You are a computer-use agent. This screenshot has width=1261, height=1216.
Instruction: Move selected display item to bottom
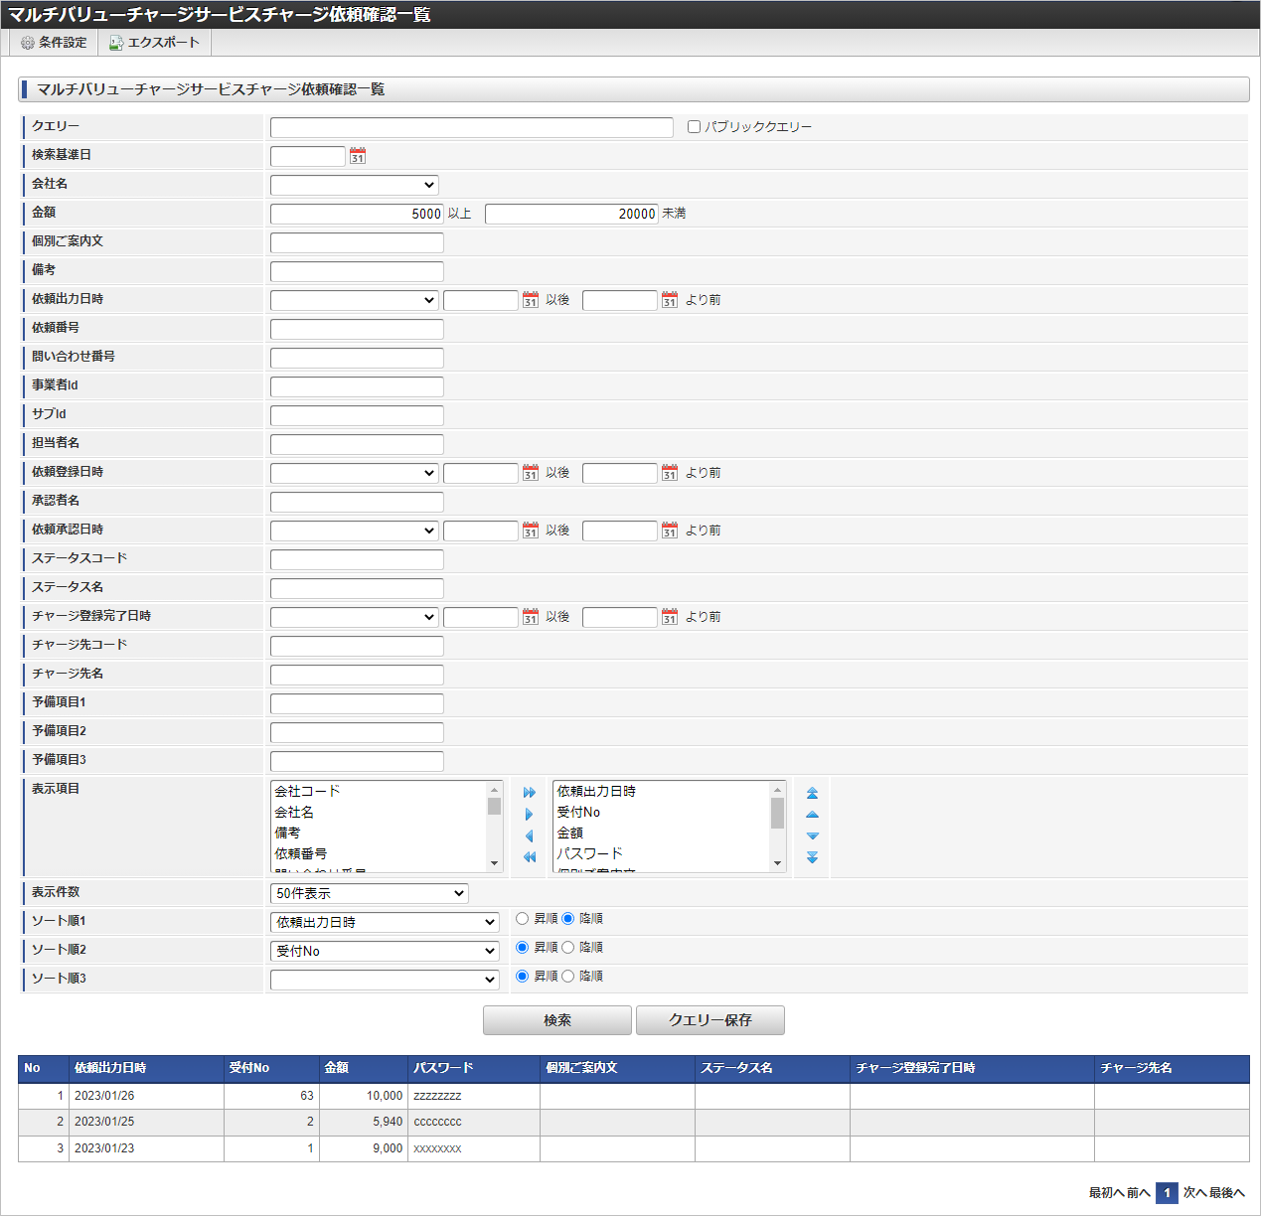coord(812,857)
